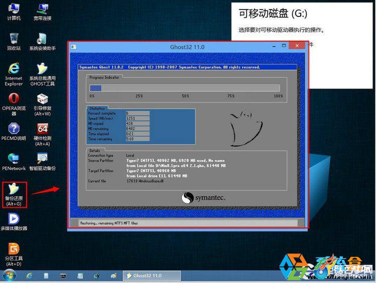Screen dimensions: 376x283
Task: Open 系统总裁通用 GHOST工具 icon
Action: [x=43, y=74]
